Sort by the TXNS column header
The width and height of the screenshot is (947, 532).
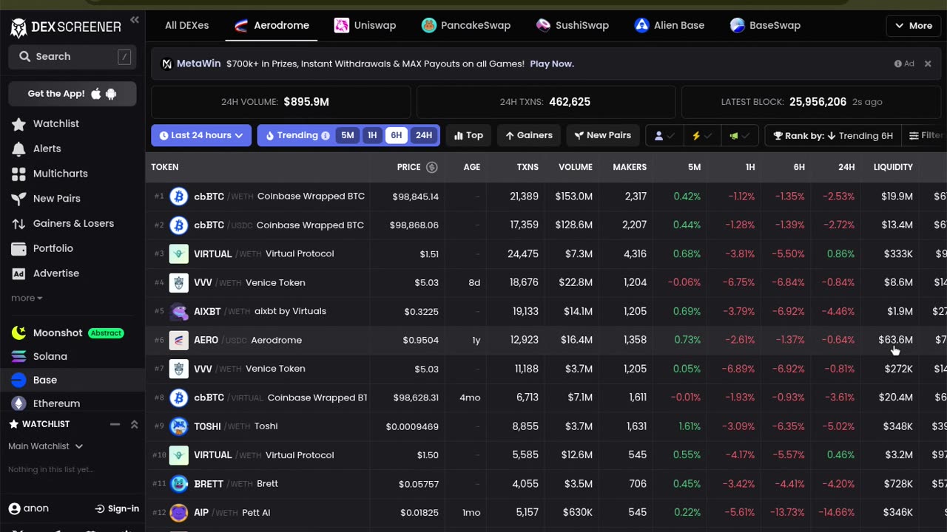[x=528, y=167]
